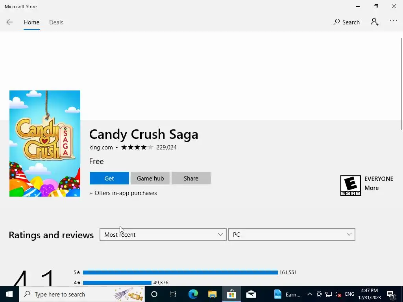The image size is (403, 302).
Task: Open the See more ellipsis menu
Action: (x=393, y=21)
